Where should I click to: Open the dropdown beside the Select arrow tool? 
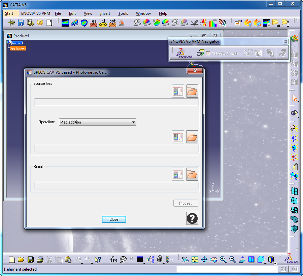[299, 102]
